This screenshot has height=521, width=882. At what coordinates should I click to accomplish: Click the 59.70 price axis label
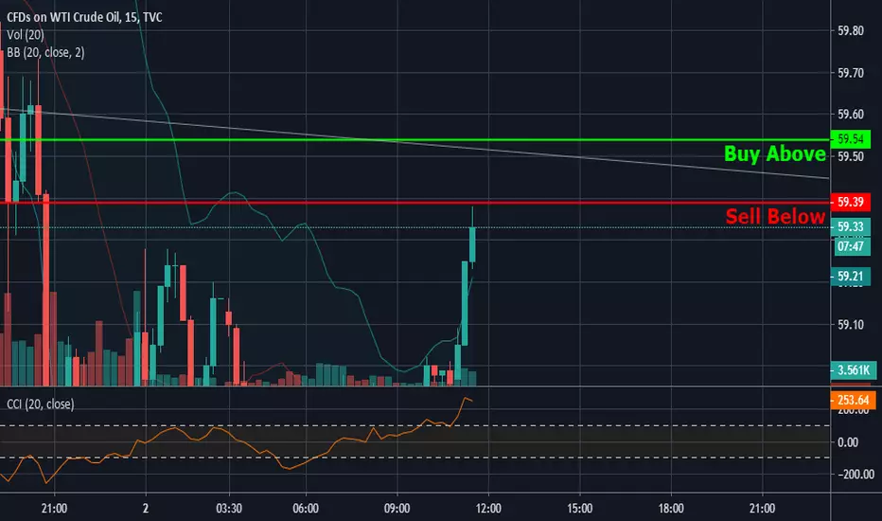coord(851,73)
